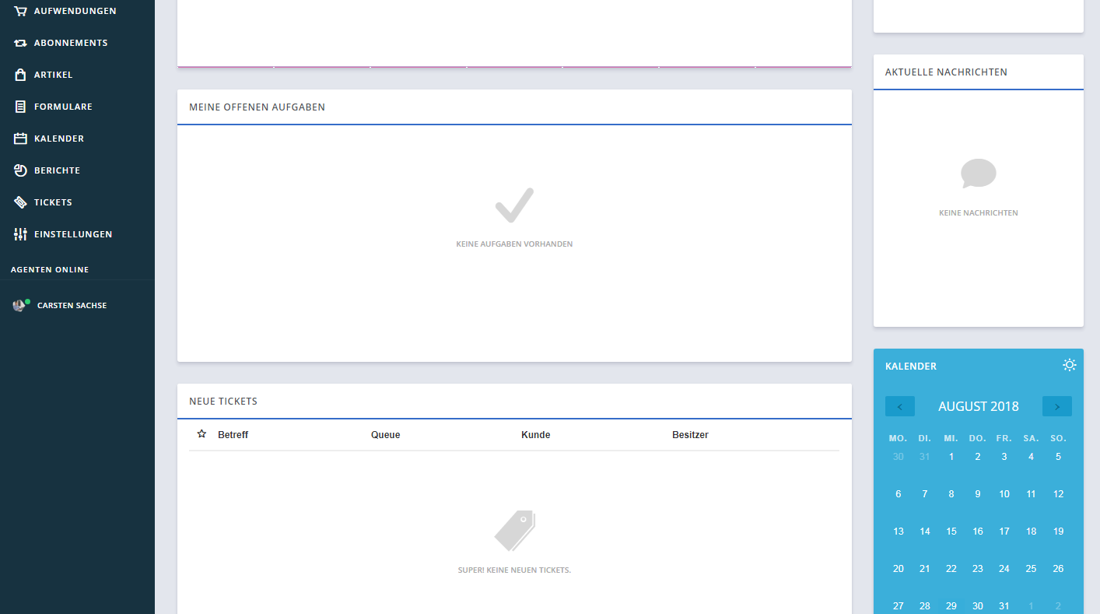Sort tickets by Queue column

385,435
